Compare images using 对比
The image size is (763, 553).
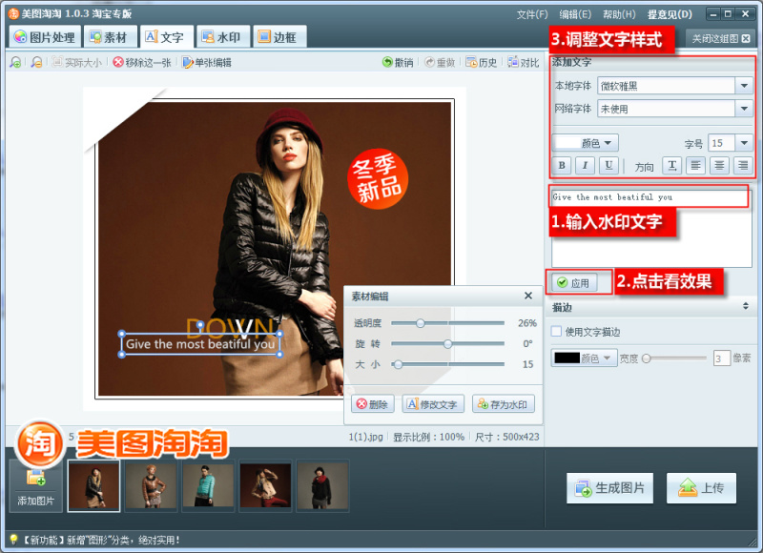(523, 62)
